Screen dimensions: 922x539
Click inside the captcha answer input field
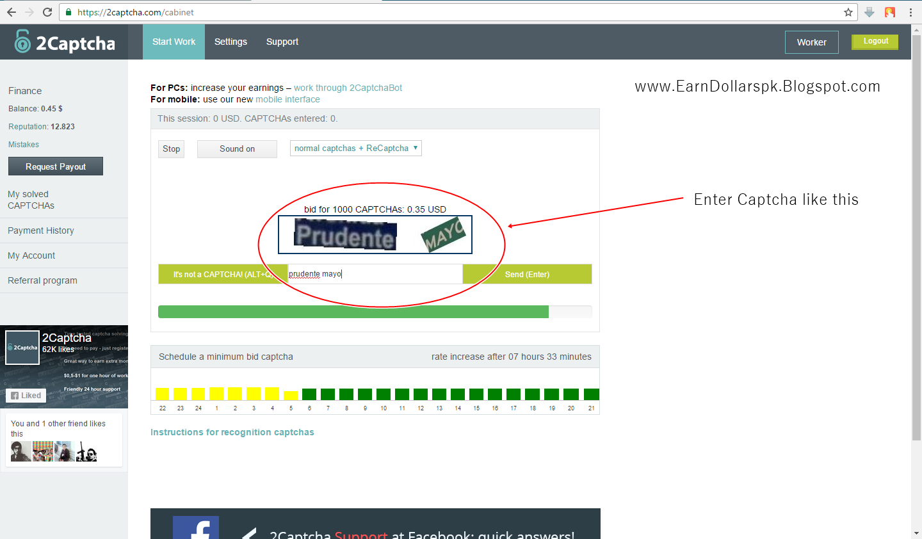(x=375, y=273)
